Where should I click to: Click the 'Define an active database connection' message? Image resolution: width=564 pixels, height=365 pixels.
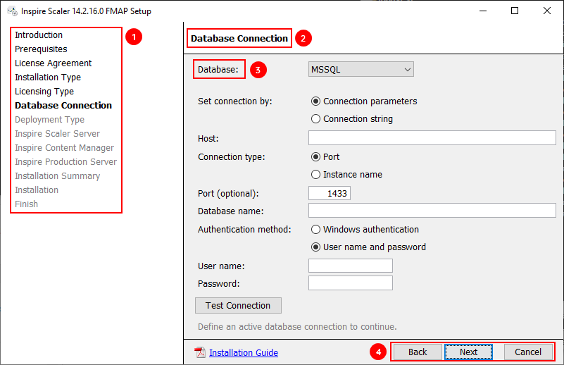tap(297, 326)
